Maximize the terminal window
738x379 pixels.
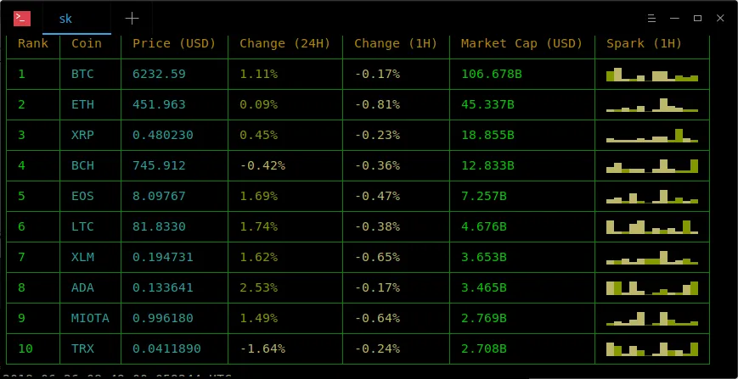697,18
